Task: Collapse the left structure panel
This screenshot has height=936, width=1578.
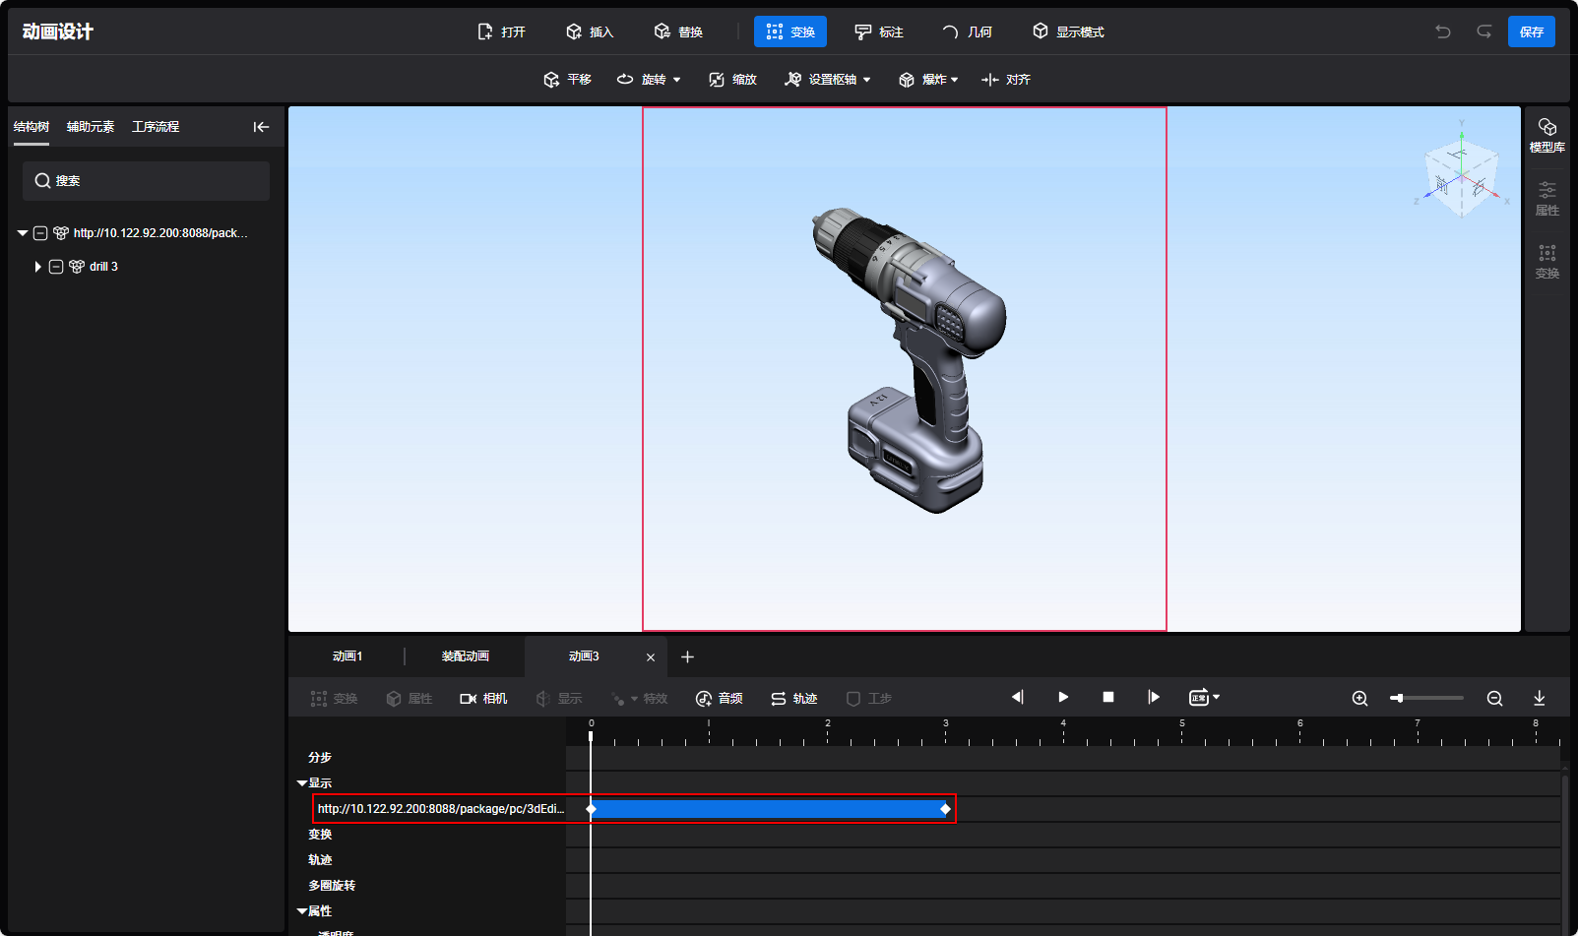Action: [261, 127]
